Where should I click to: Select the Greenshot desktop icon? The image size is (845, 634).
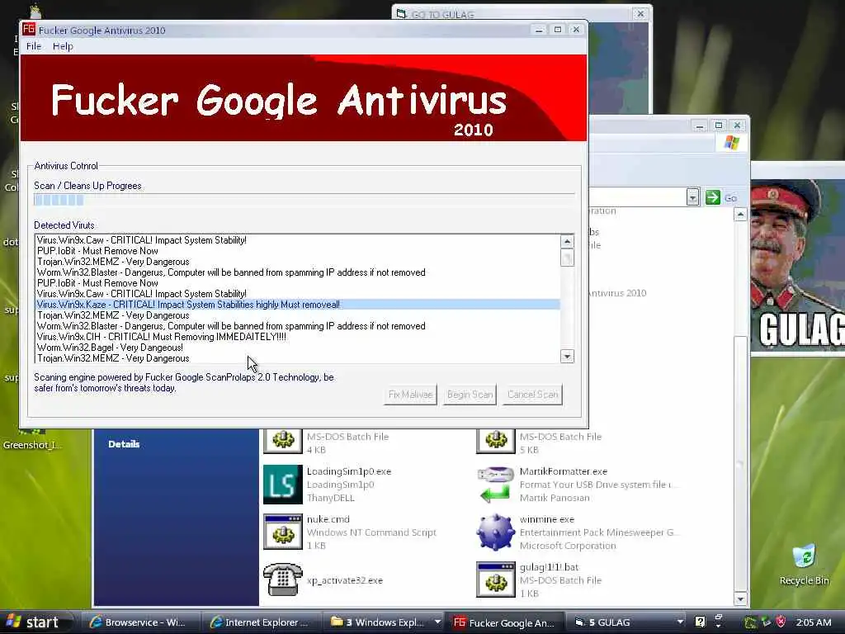tap(31, 439)
